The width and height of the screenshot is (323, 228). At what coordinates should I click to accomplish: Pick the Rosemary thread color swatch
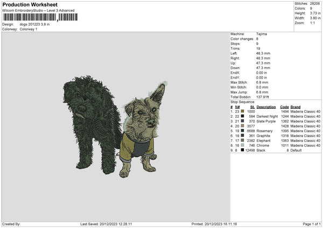pos(243,131)
